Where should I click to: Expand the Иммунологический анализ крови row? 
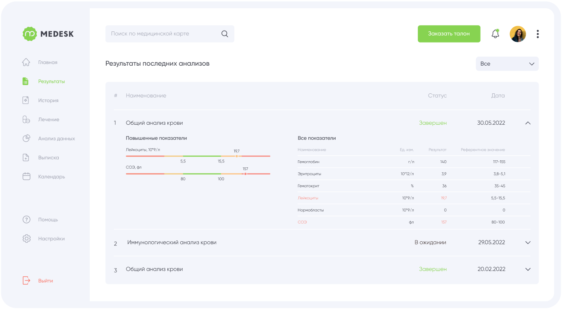528,242
